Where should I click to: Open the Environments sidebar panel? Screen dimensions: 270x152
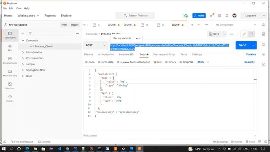(x=10, y=60)
